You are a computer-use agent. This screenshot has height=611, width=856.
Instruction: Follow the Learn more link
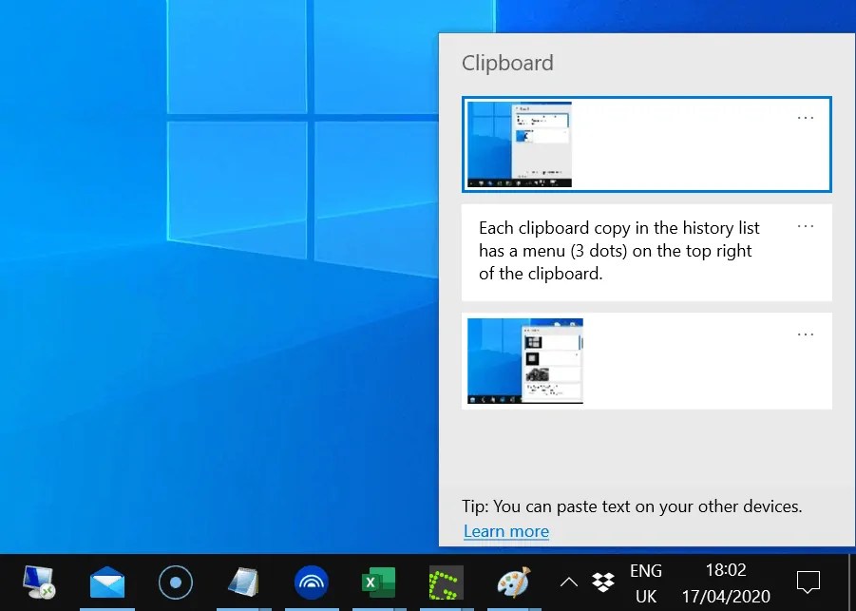[505, 531]
